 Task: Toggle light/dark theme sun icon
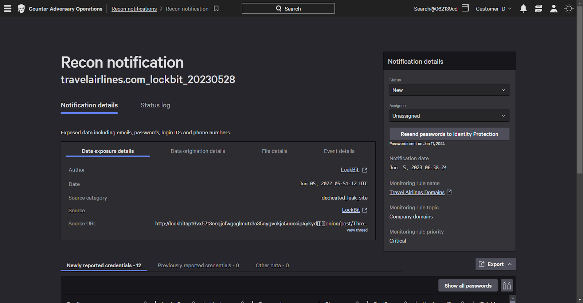coord(569,8)
